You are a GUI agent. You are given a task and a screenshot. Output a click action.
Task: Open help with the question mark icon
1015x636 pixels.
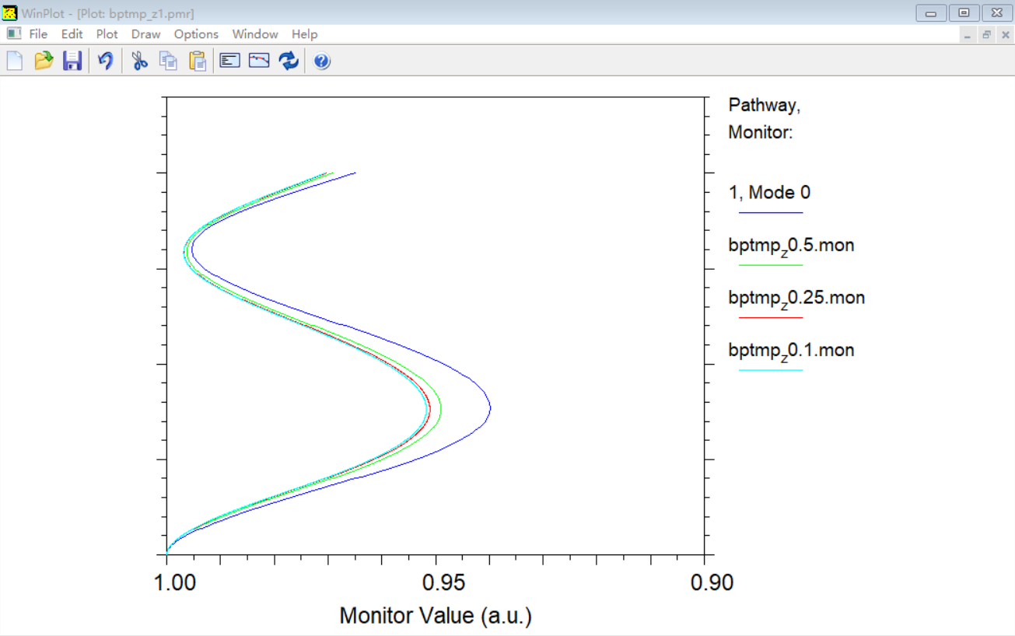click(322, 61)
